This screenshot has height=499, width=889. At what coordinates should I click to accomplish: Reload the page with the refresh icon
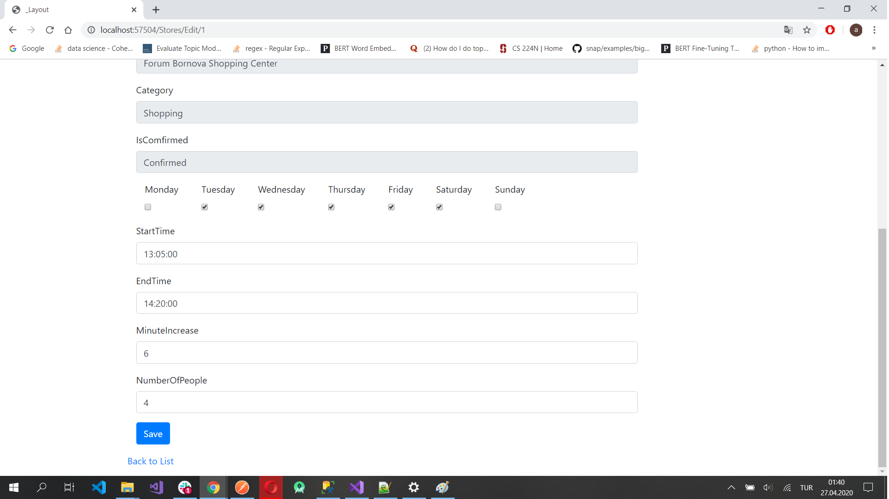[x=50, y=30]
